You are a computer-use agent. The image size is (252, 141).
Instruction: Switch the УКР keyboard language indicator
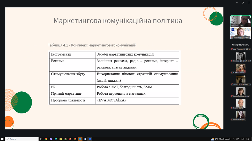(x=238, y=139)
